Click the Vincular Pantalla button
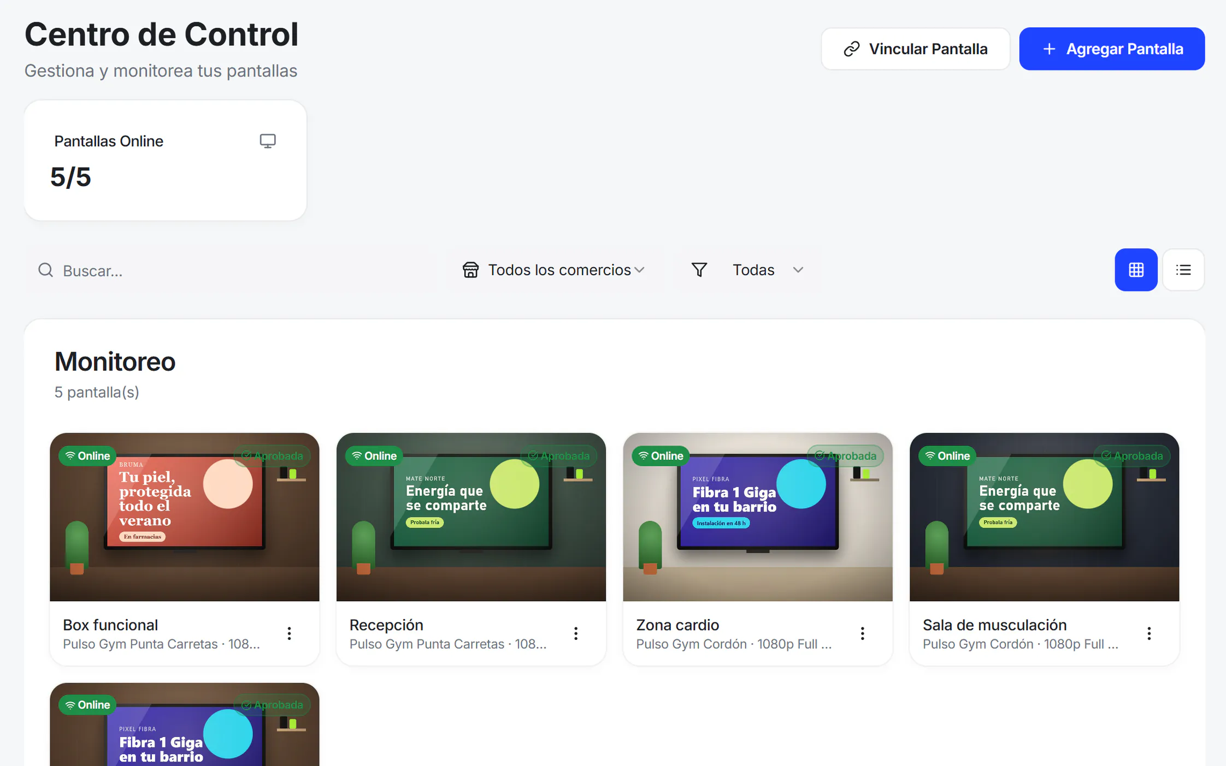 [x=915, y=49]
